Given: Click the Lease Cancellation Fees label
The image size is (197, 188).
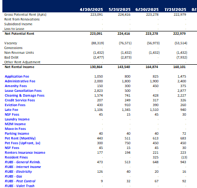Looking at the screenshot, I should (x=23, y=91).
